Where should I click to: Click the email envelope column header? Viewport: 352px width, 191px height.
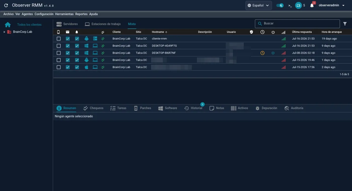68,32
